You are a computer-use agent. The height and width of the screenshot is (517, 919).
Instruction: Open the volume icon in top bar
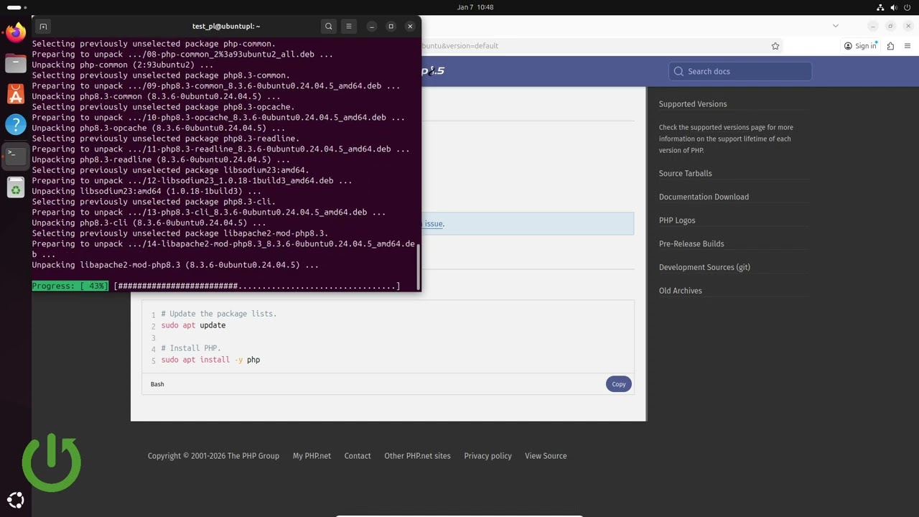point(895,7)
